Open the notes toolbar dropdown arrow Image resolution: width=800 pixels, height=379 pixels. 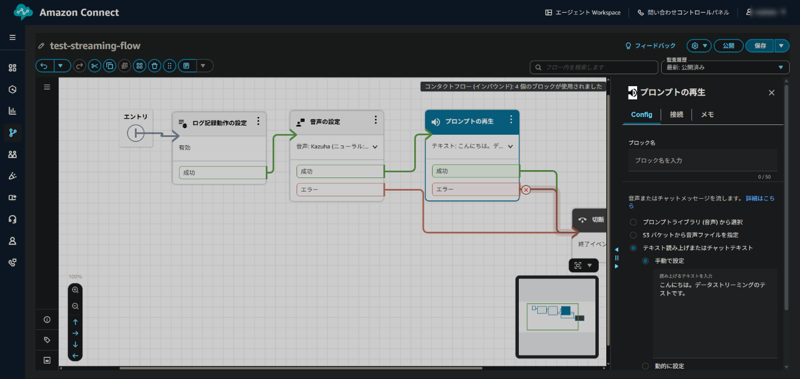click(x=204, y=66)
